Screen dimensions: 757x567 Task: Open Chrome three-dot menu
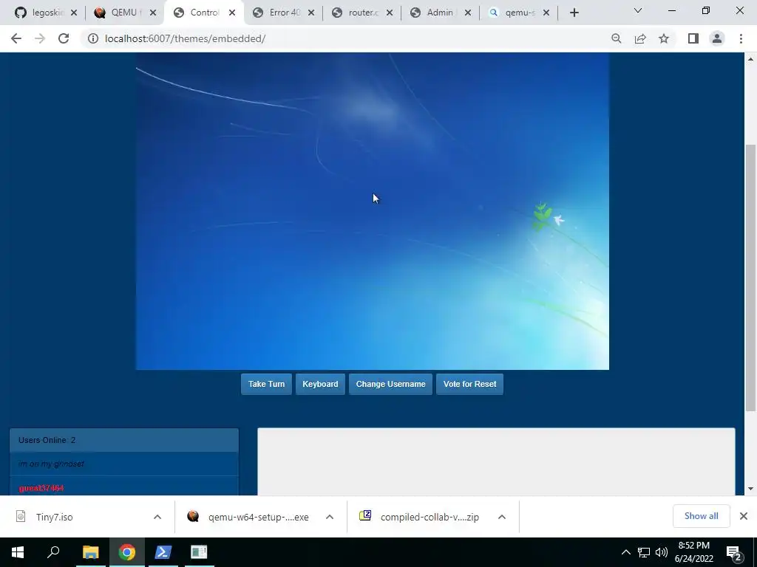point(741,38)
